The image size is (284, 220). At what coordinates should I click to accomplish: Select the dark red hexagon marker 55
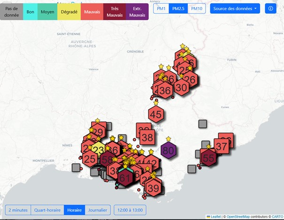(209, 158)
